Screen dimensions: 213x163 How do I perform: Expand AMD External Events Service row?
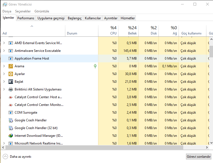point(4,43)
